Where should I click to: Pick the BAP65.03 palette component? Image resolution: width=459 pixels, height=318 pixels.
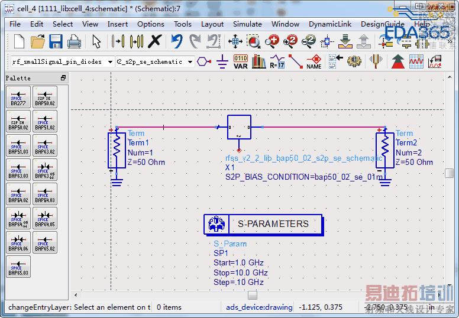[x=18, y=267]
